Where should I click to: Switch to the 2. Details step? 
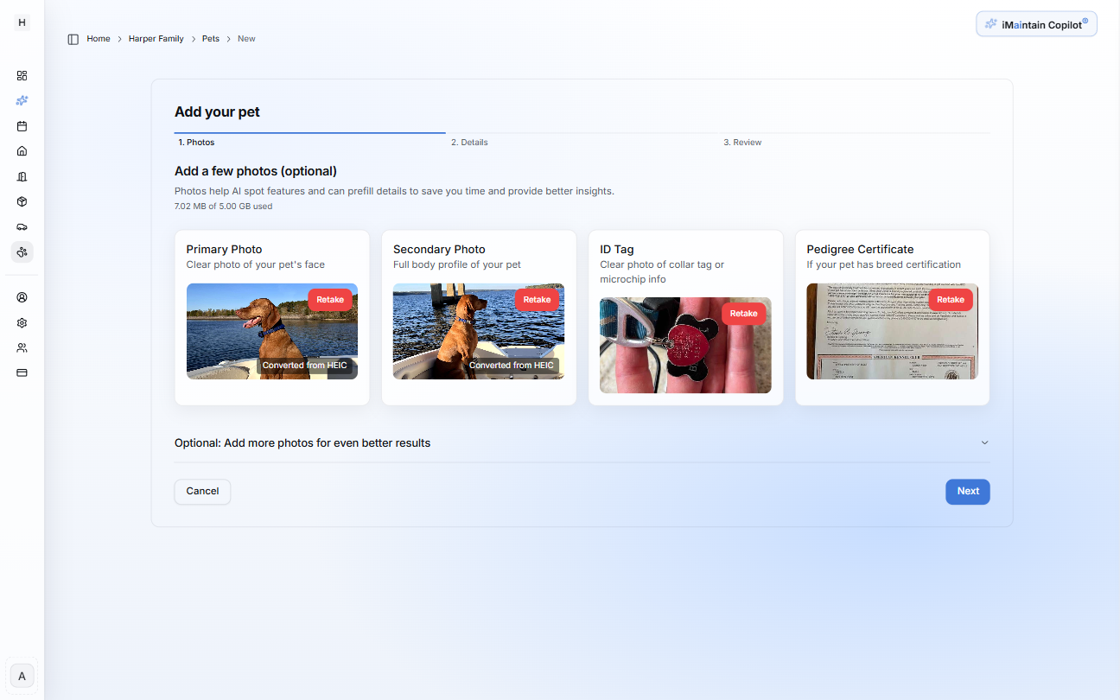point(469,142)
